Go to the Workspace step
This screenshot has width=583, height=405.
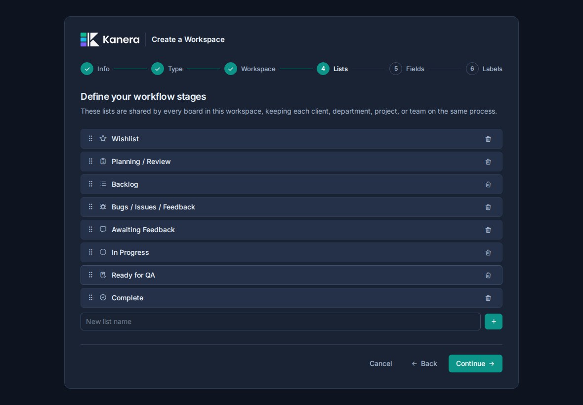coord(250,69)
